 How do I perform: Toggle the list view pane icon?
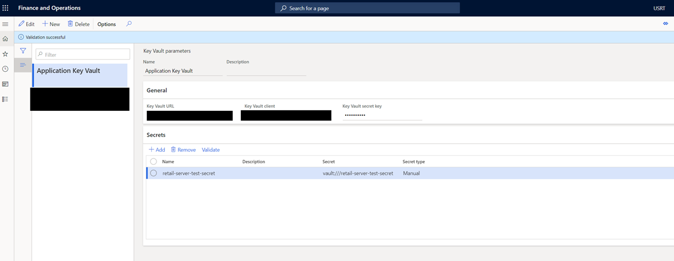coord(23,65)
